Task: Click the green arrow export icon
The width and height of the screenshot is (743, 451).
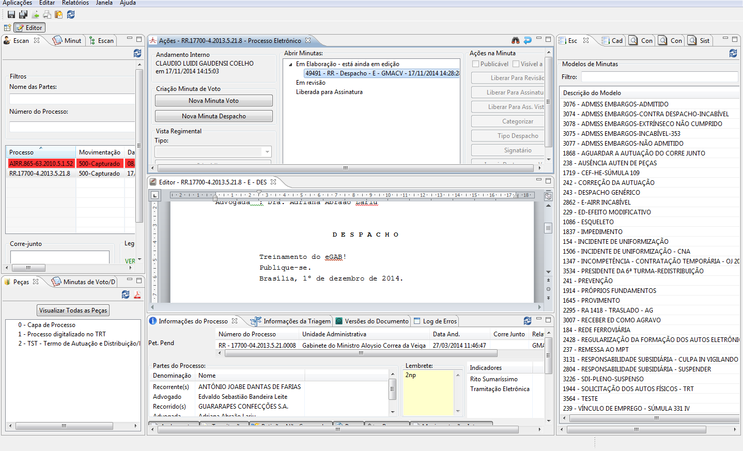Action: point(36,15)
